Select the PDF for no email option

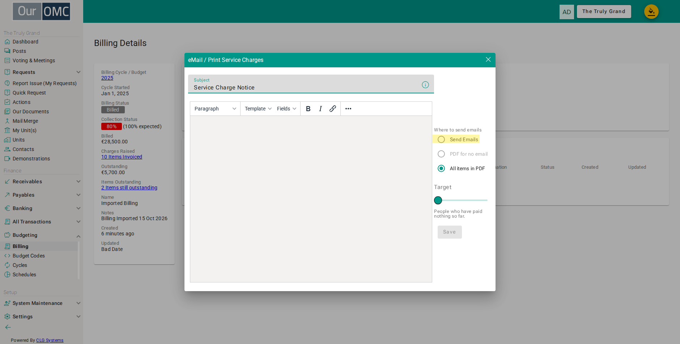(441, 154)
